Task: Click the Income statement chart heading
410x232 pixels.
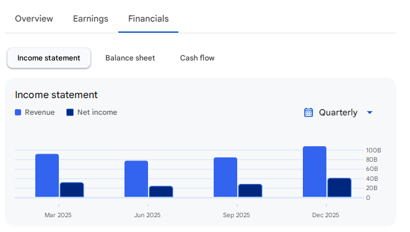Action: (56, 95)
